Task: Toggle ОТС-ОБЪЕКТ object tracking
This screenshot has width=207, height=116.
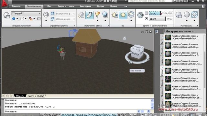Action: 96,115
